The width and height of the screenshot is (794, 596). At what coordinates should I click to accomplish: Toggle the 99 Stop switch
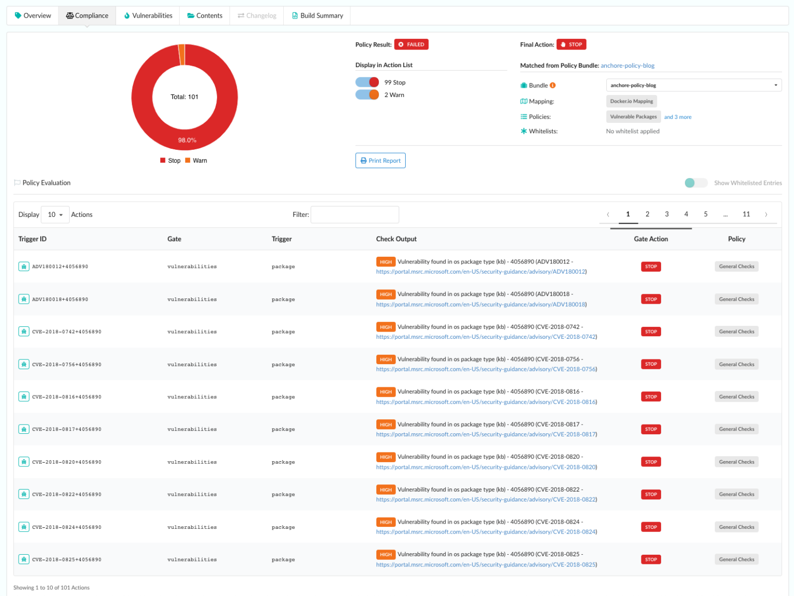pos(367,82)
